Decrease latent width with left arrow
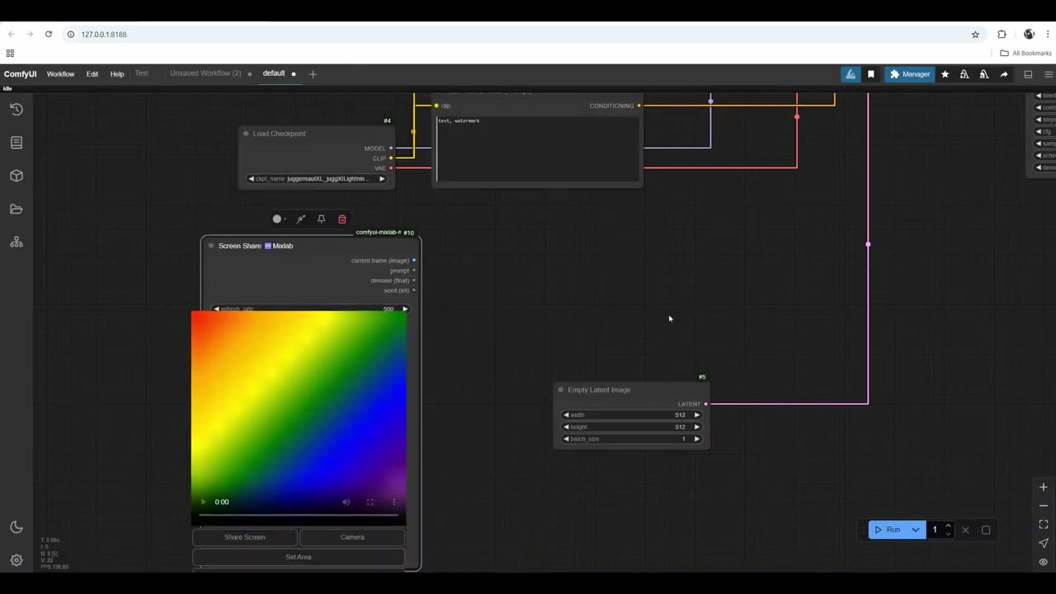Viewport: 1056px width, 594px height. click(566, 415)
